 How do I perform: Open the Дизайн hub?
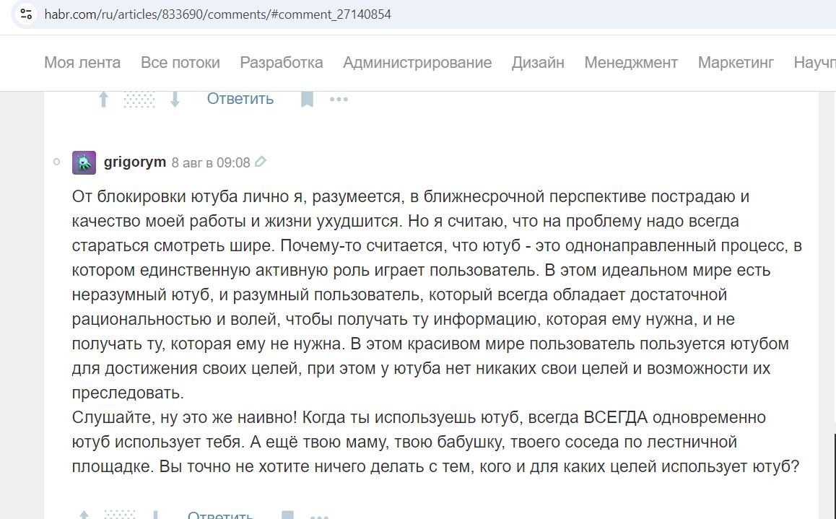point(538,62)
